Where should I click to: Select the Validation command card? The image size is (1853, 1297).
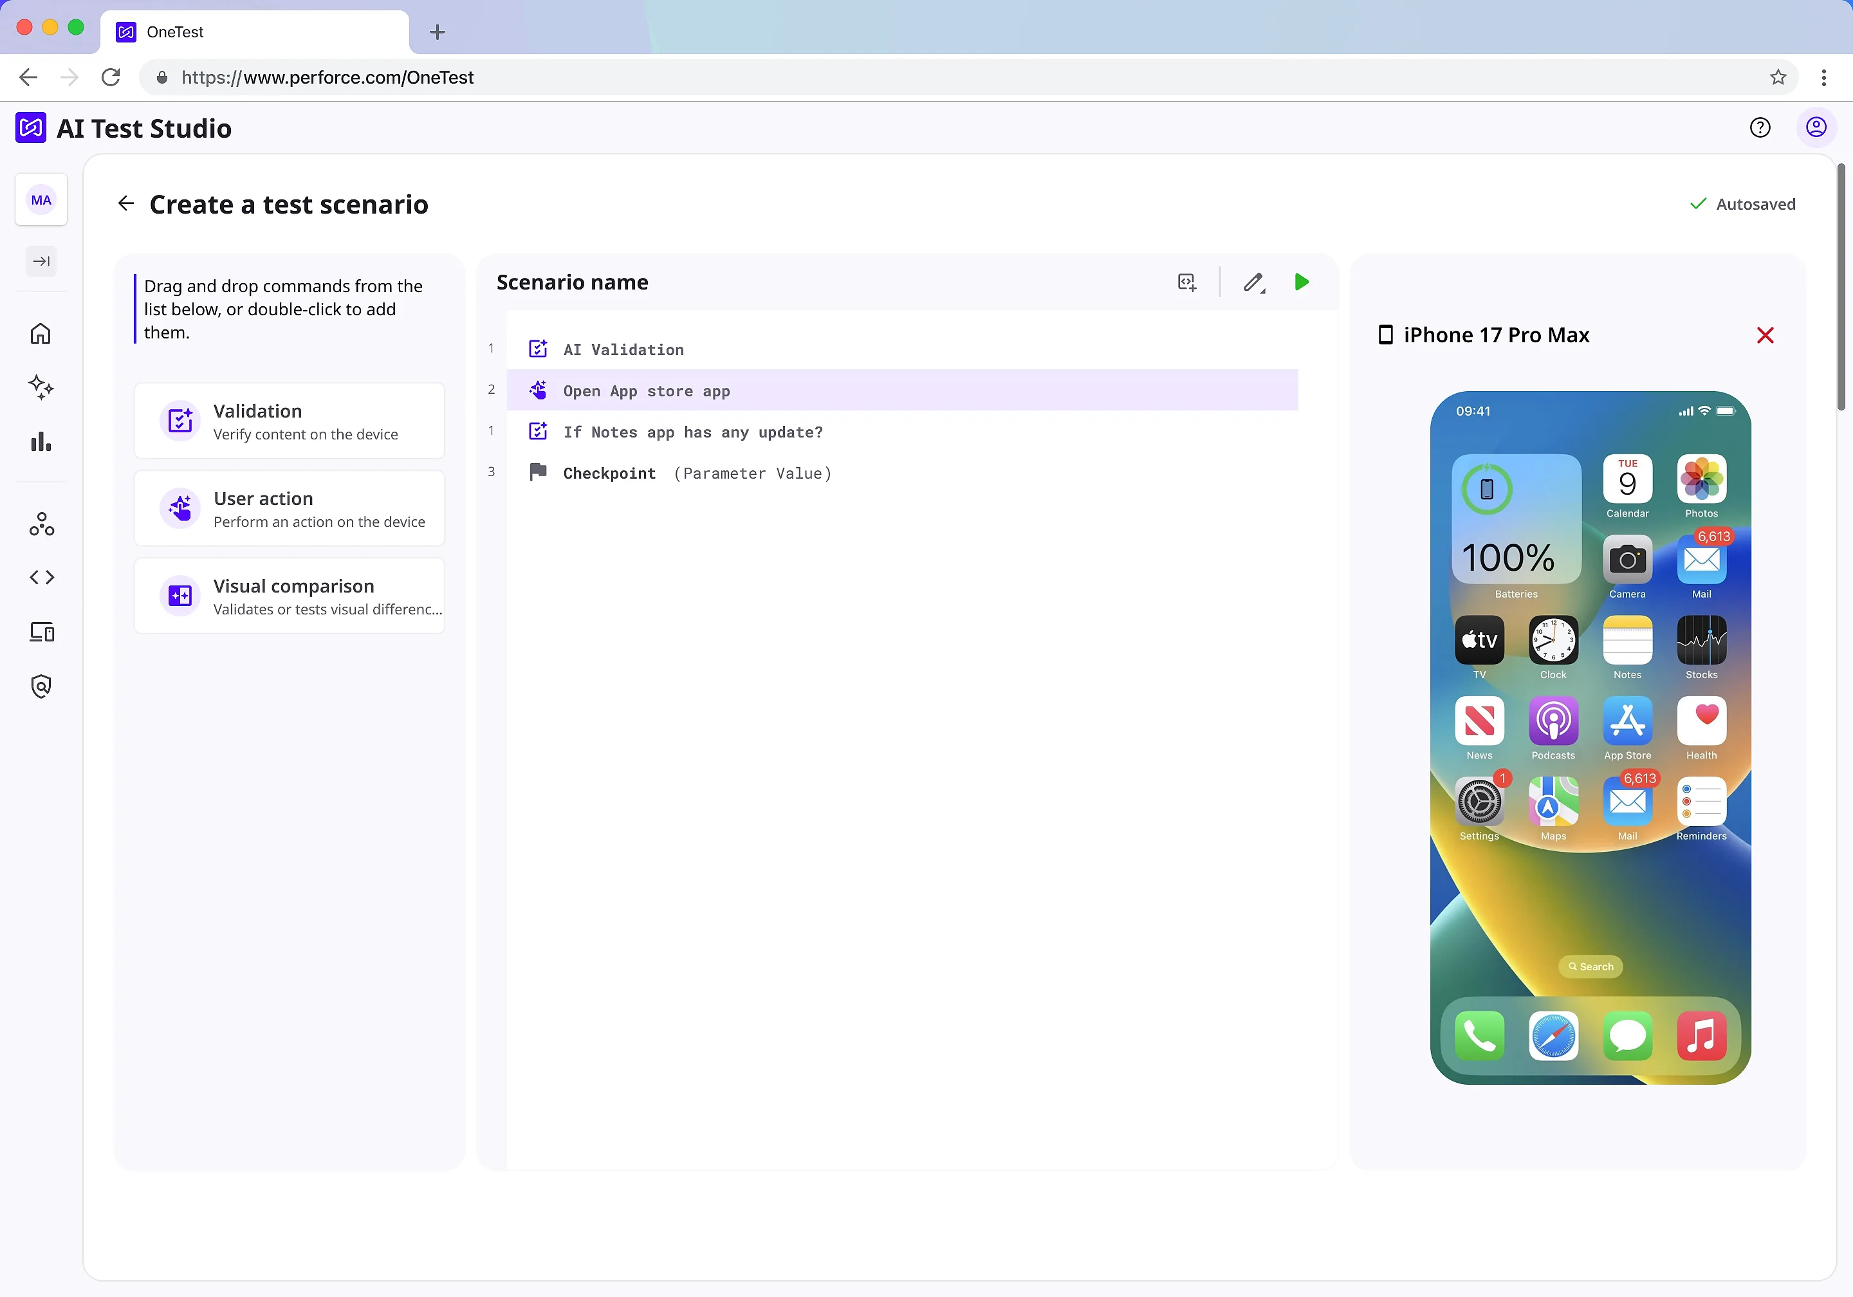[x=290, y=421]
